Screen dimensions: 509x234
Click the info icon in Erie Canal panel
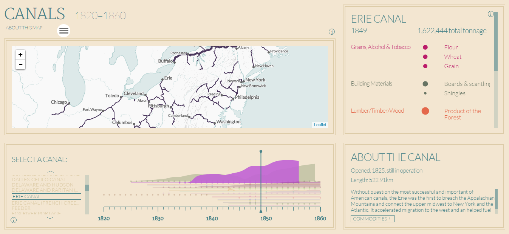pyautogui.click(x=491, y=14)
